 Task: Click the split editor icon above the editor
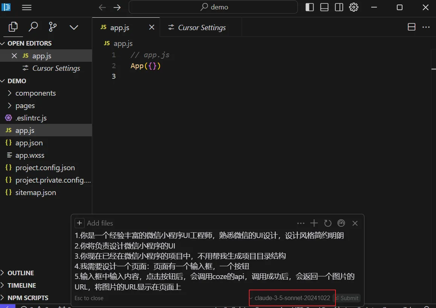pyautogui.click(x=412, y=27)
